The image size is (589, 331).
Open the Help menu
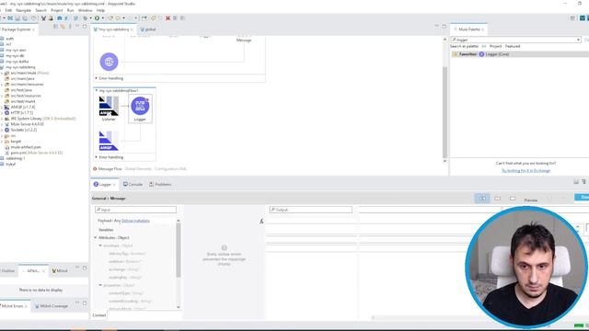[100, 10]
